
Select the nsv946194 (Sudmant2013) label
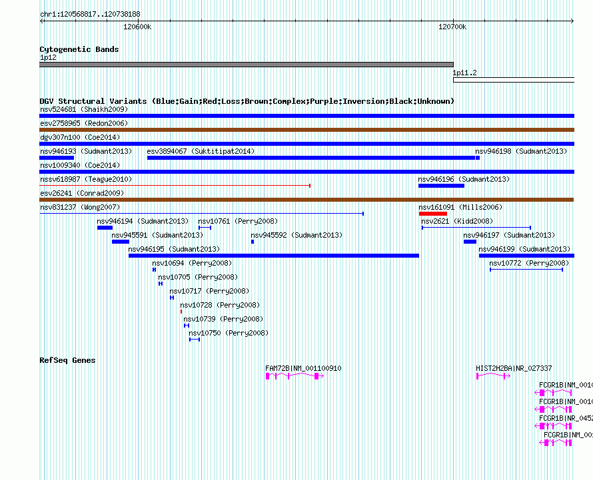point(143,222)
